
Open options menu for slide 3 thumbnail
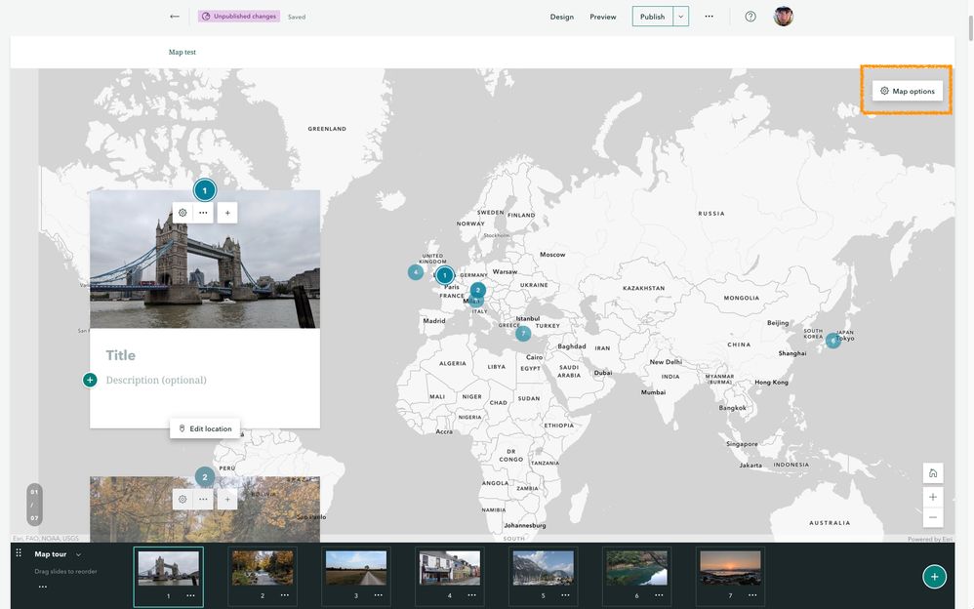tap(379, 595)
